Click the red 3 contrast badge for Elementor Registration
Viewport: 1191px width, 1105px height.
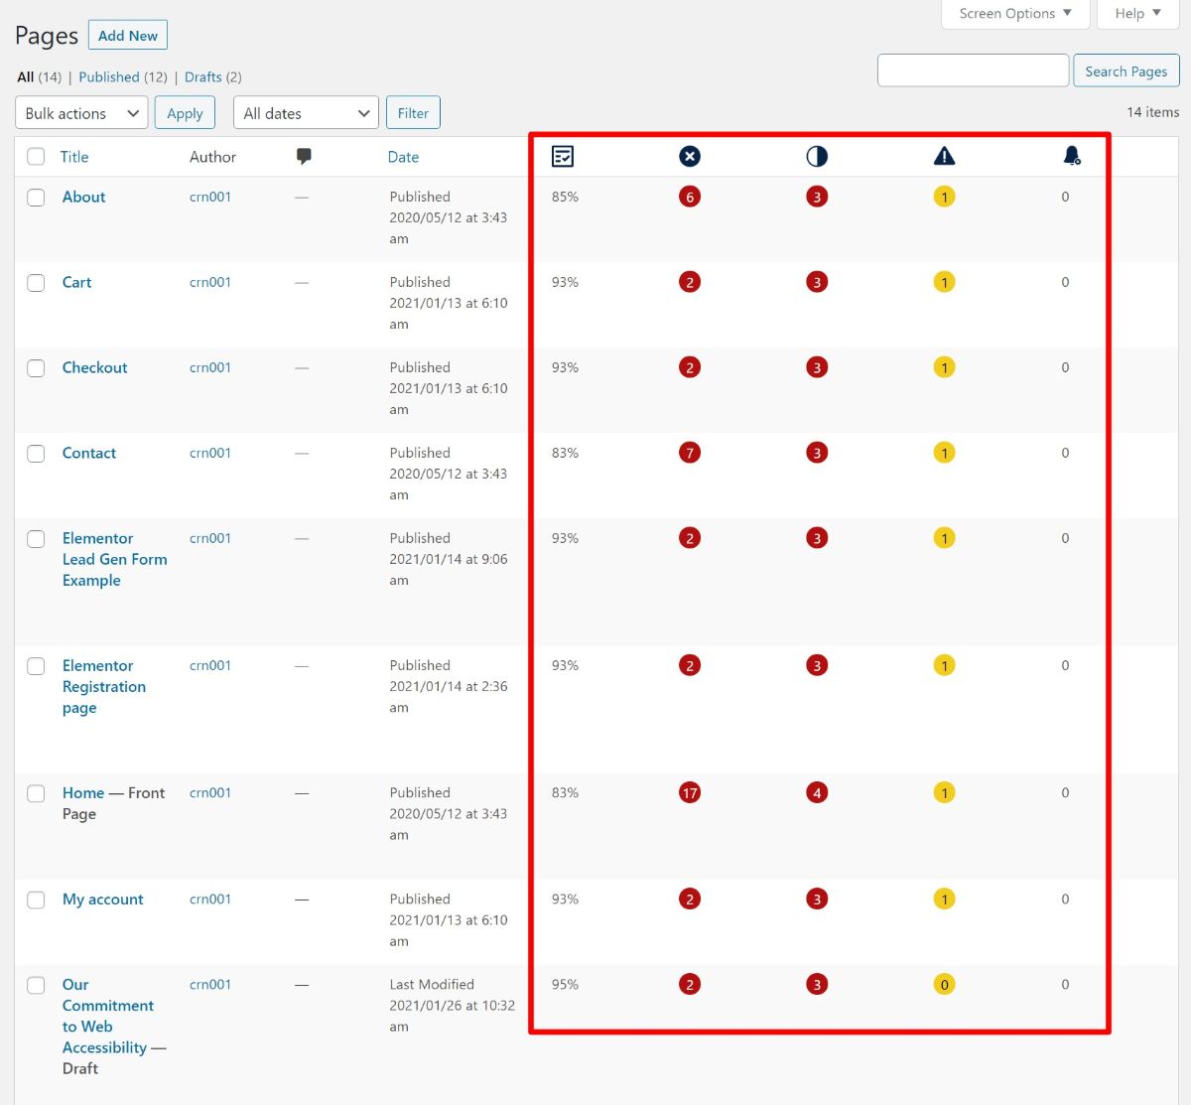click(817, 665)
